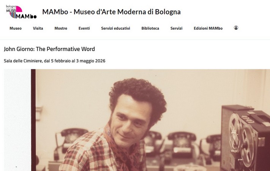Click the pink semicircle in the logo

(19, 9)
